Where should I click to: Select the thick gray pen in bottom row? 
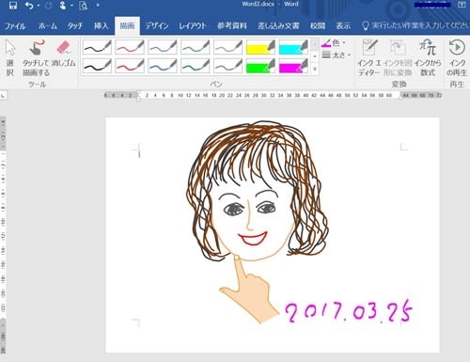pyautogui.click(x=227, y=66)
